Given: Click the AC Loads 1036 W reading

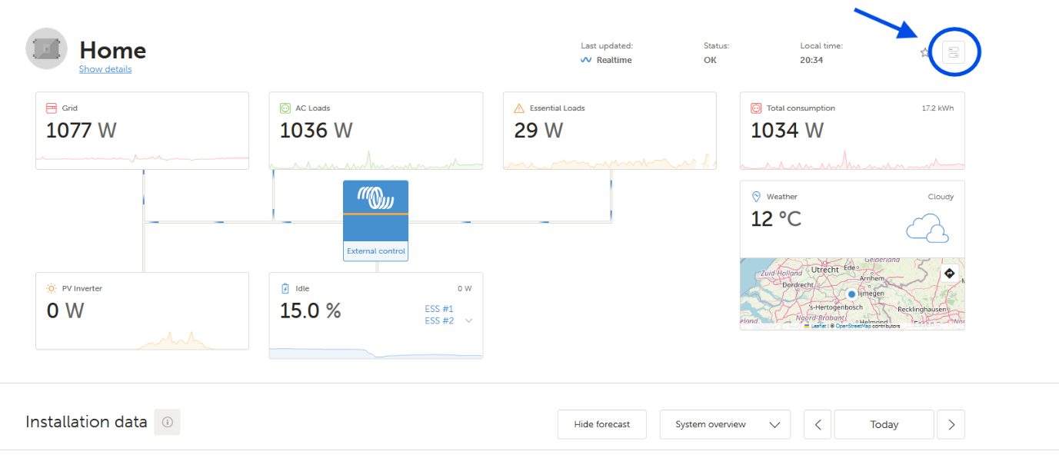Looking at the screenshot, I should point(316,131).
